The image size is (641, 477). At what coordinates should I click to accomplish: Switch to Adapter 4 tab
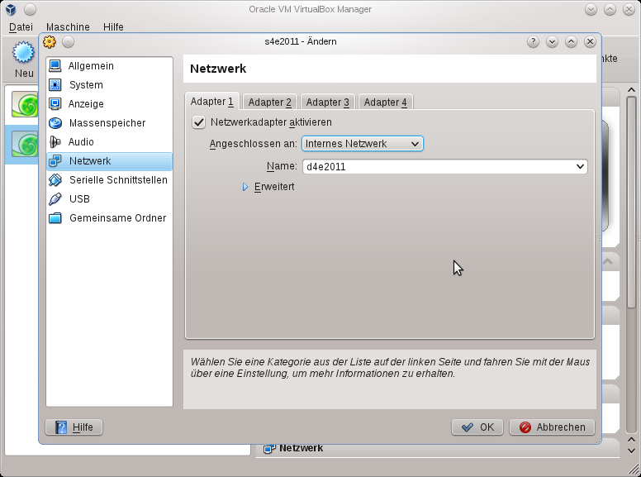(x=386, y=102)
